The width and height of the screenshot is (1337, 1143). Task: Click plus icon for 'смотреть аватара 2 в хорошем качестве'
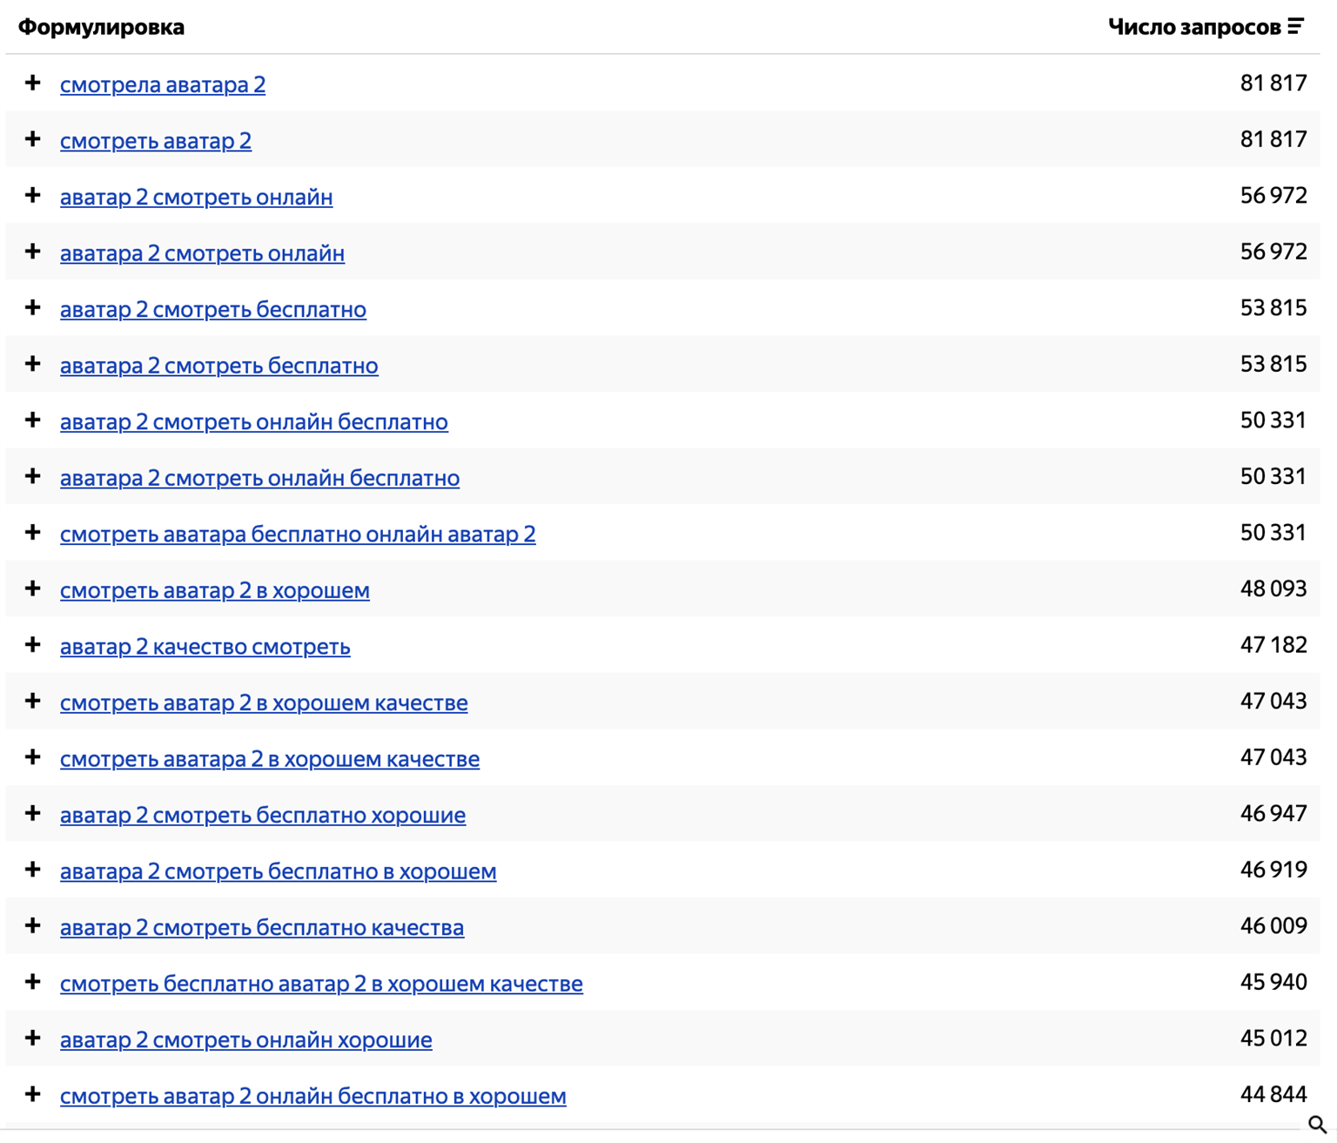coord(32,756)
